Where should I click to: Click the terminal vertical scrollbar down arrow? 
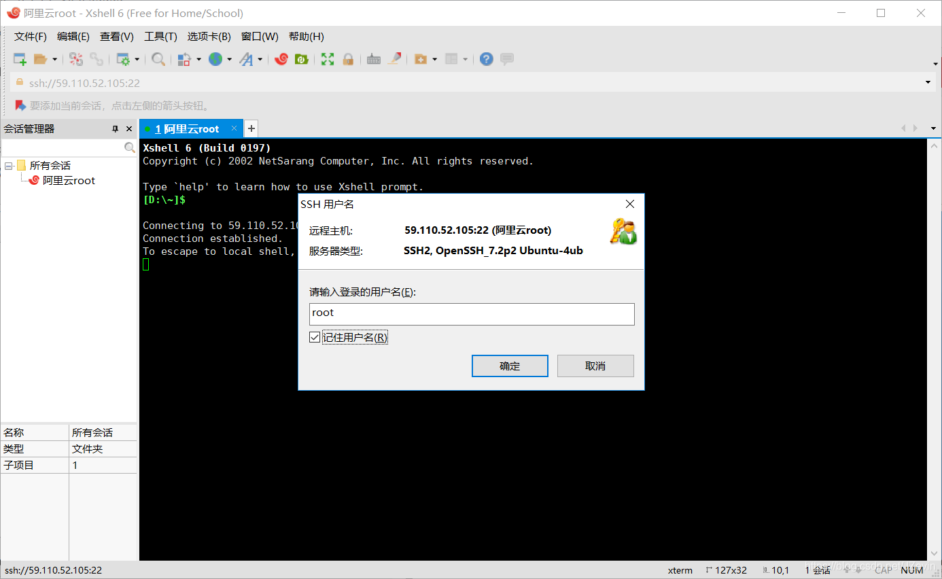click(x=935, y=555)
